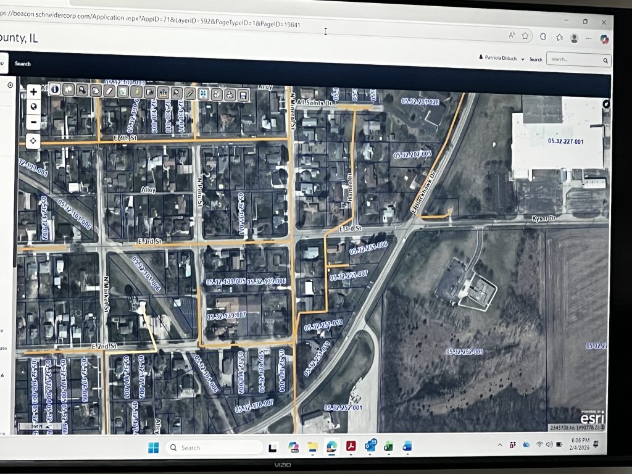
Task: Click the globe full-extent map button
Action: (33, 106)
